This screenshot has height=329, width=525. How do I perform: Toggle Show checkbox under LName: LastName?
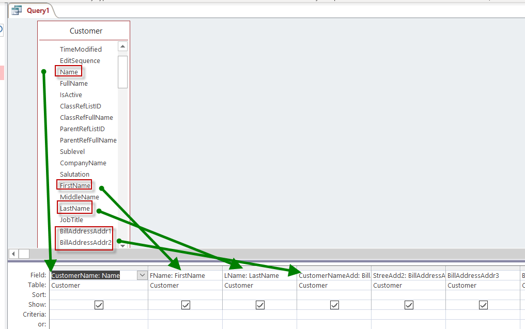click(260, 305)
